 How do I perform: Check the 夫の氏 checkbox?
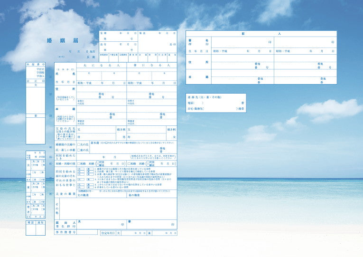click(x=78, y=144)
